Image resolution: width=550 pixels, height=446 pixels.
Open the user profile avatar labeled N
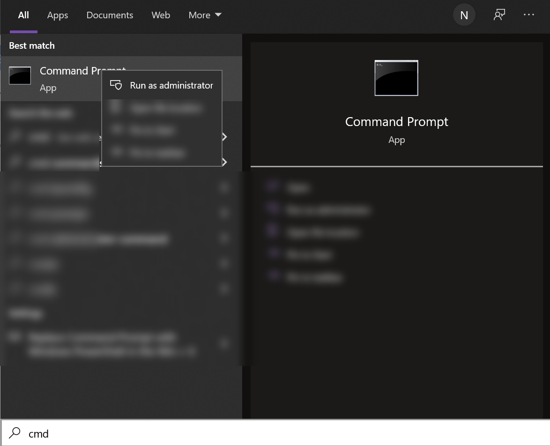coord(464,15)
